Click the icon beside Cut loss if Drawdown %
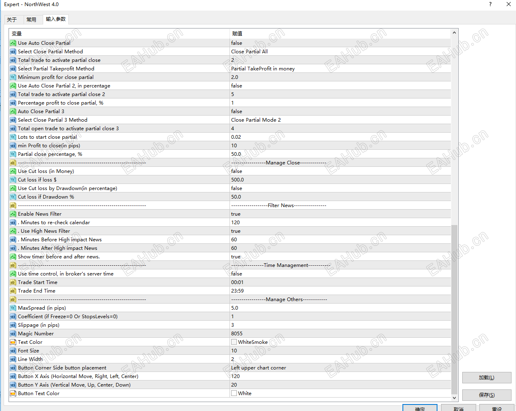Screen dimensions: 516x411 pos(13,197)
